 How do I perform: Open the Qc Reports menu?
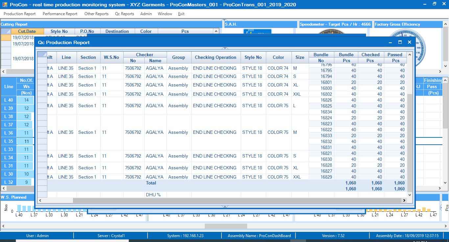[125, 14]
